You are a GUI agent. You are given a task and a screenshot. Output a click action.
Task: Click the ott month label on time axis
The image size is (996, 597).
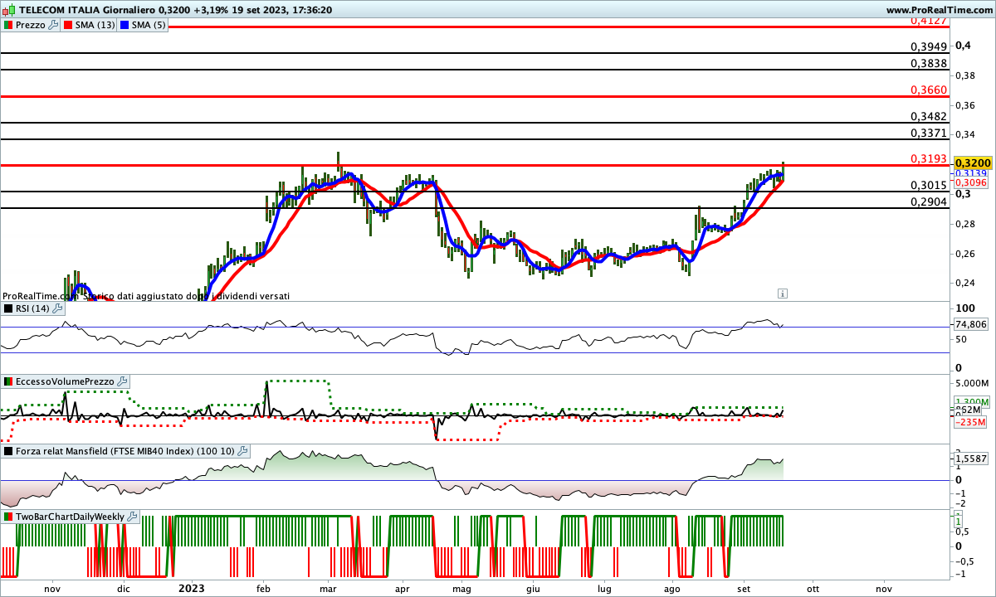point(813,588)
